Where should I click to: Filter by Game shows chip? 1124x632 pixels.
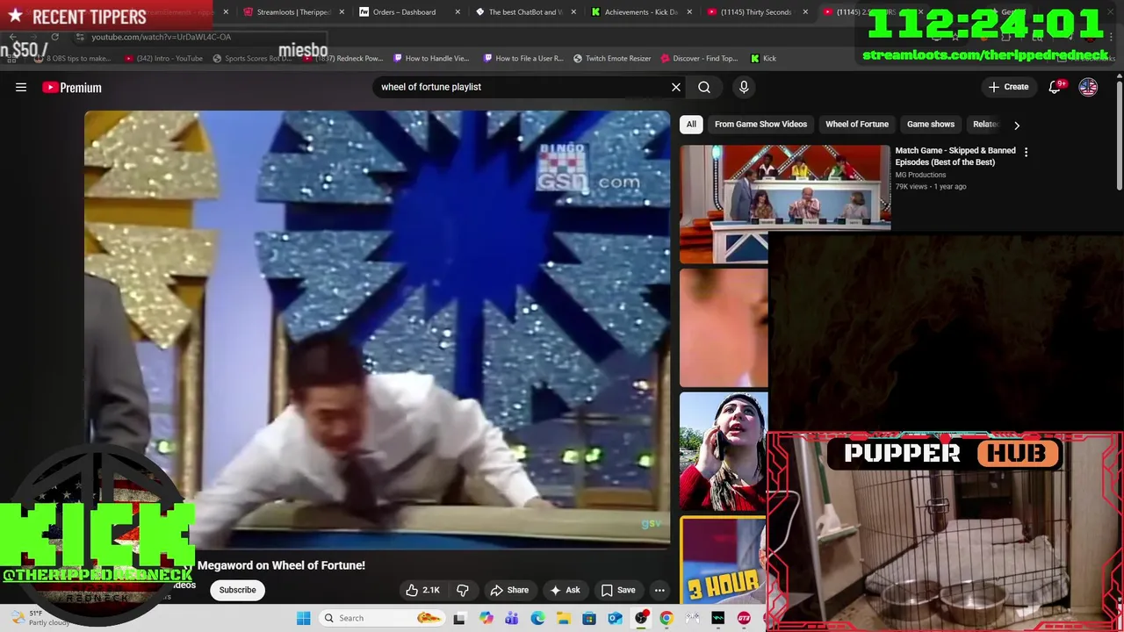931,124
